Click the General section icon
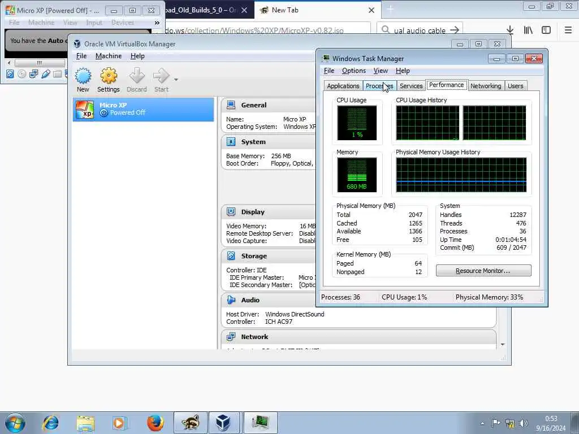This screenshot has height=434, width=579. (x=231, y=105)
